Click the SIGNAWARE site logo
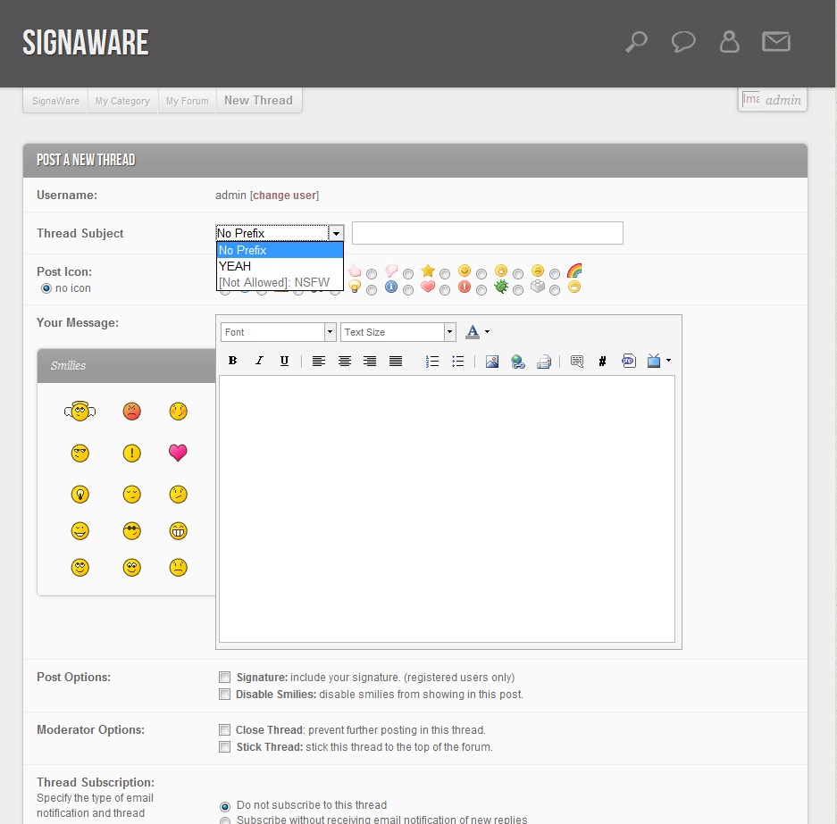Screen dimensions: 837x824 (86, 43)
